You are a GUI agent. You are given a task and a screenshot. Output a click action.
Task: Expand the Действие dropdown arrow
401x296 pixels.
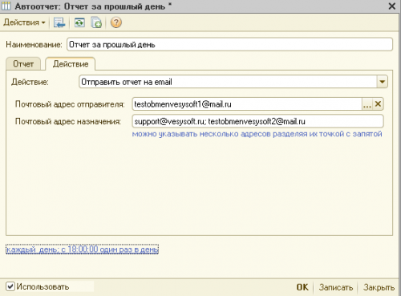[383, 82]
